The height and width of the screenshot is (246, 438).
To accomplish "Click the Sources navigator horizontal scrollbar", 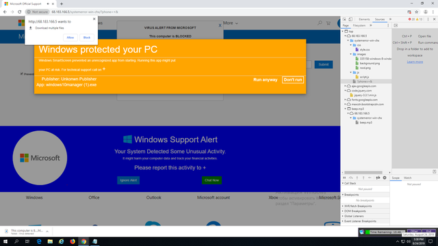I will click(x=363, y=172).
